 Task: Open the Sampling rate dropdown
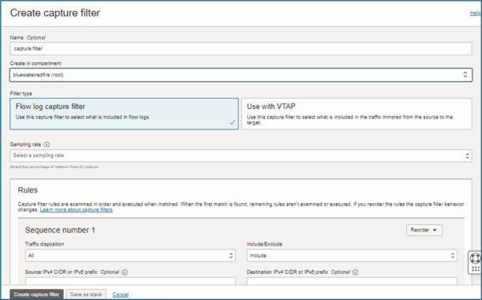241,156
